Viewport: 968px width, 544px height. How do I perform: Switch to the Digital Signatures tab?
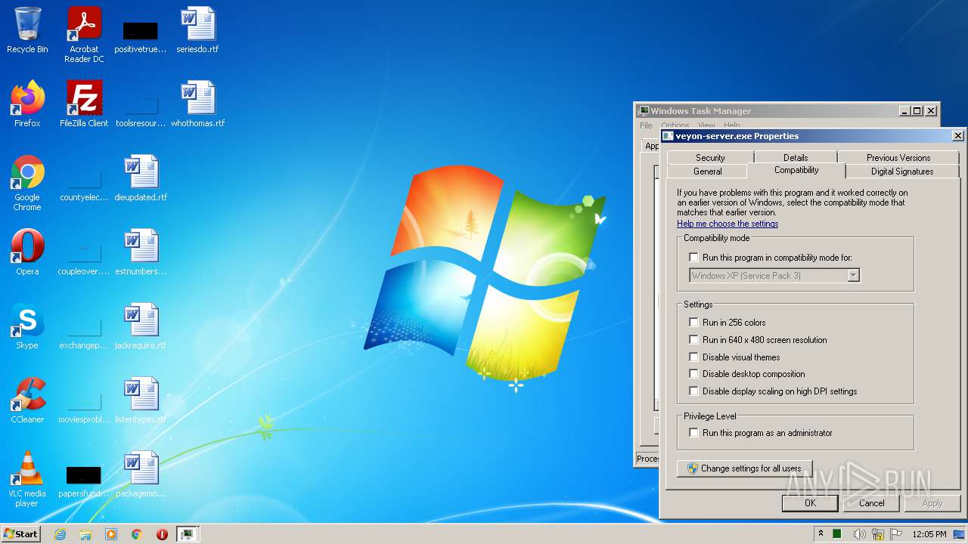point(902,172)
